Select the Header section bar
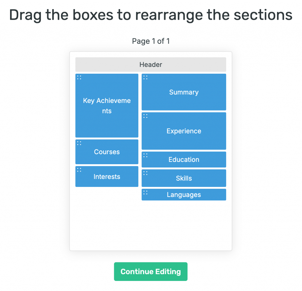The height and width of the screenshot is (291, 302). point(151,65)
